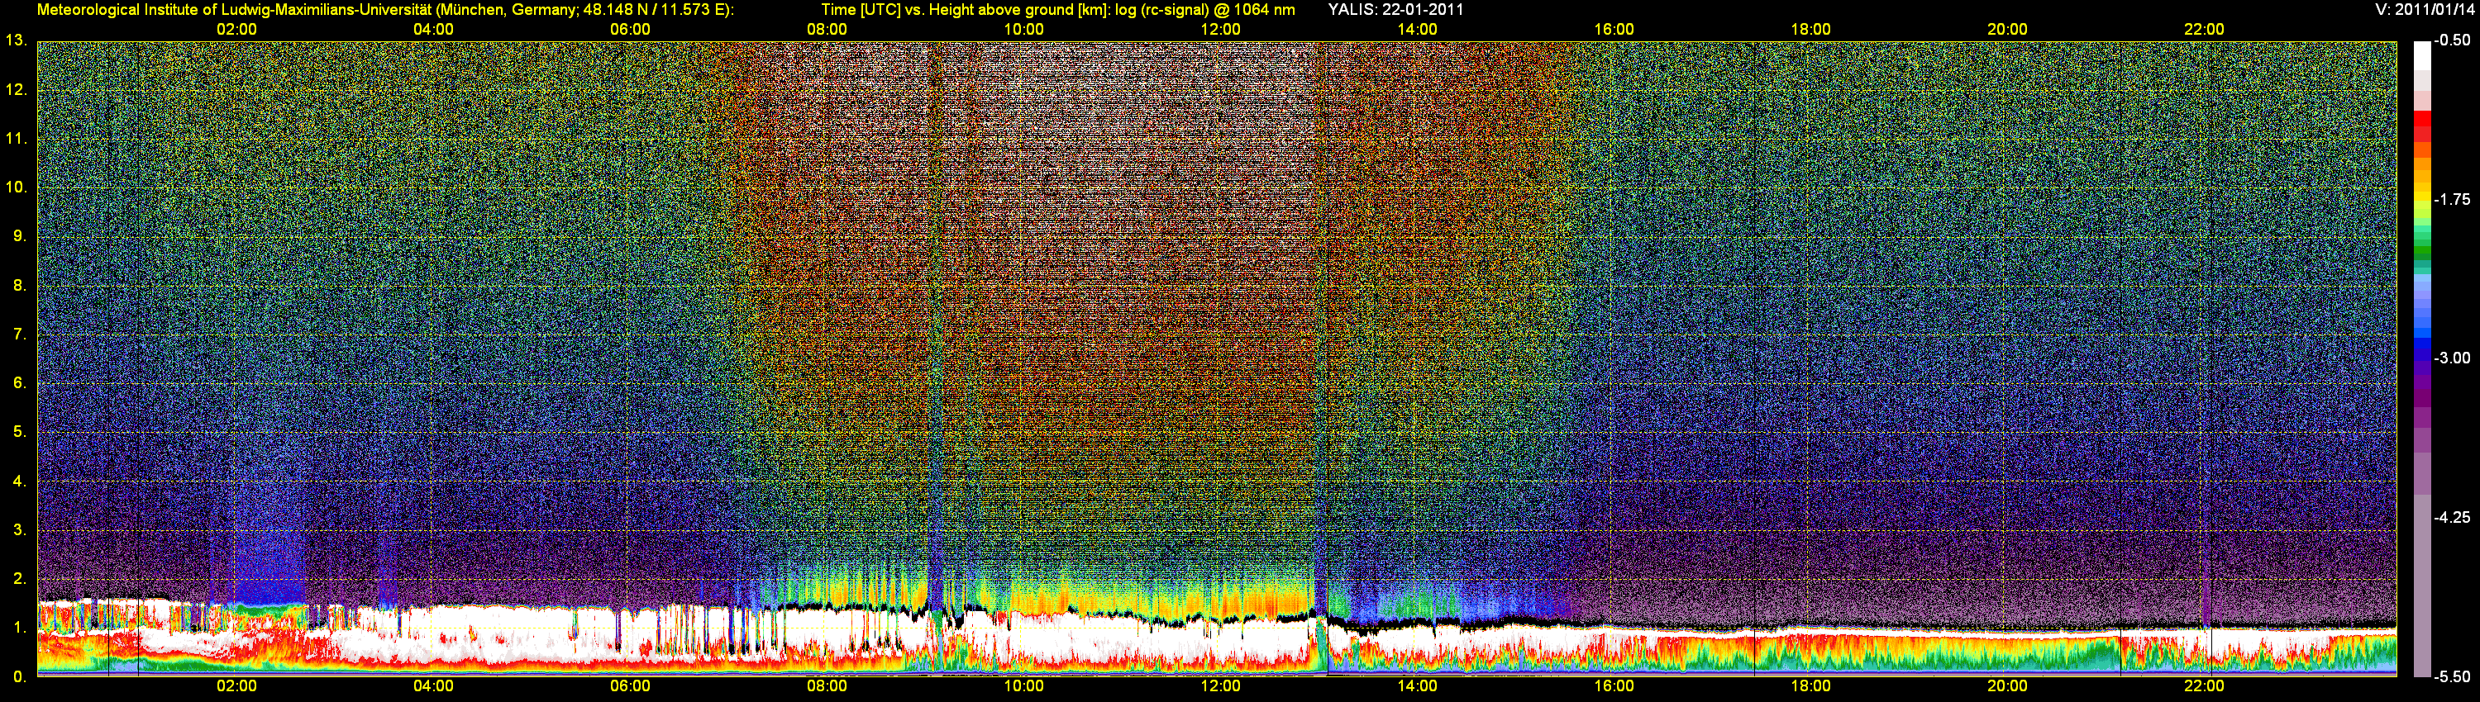The image size is (2480, 702).
Task: Select the 18:00 label on the upper time axis
Action: pos(1811,30)
